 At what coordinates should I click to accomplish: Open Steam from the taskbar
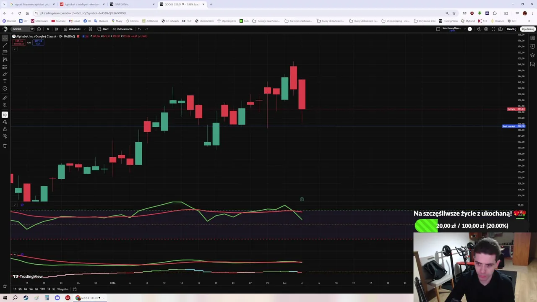click(x=26, y=298)
